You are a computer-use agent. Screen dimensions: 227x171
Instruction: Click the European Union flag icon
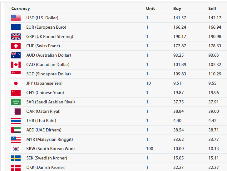pos(16,27)
